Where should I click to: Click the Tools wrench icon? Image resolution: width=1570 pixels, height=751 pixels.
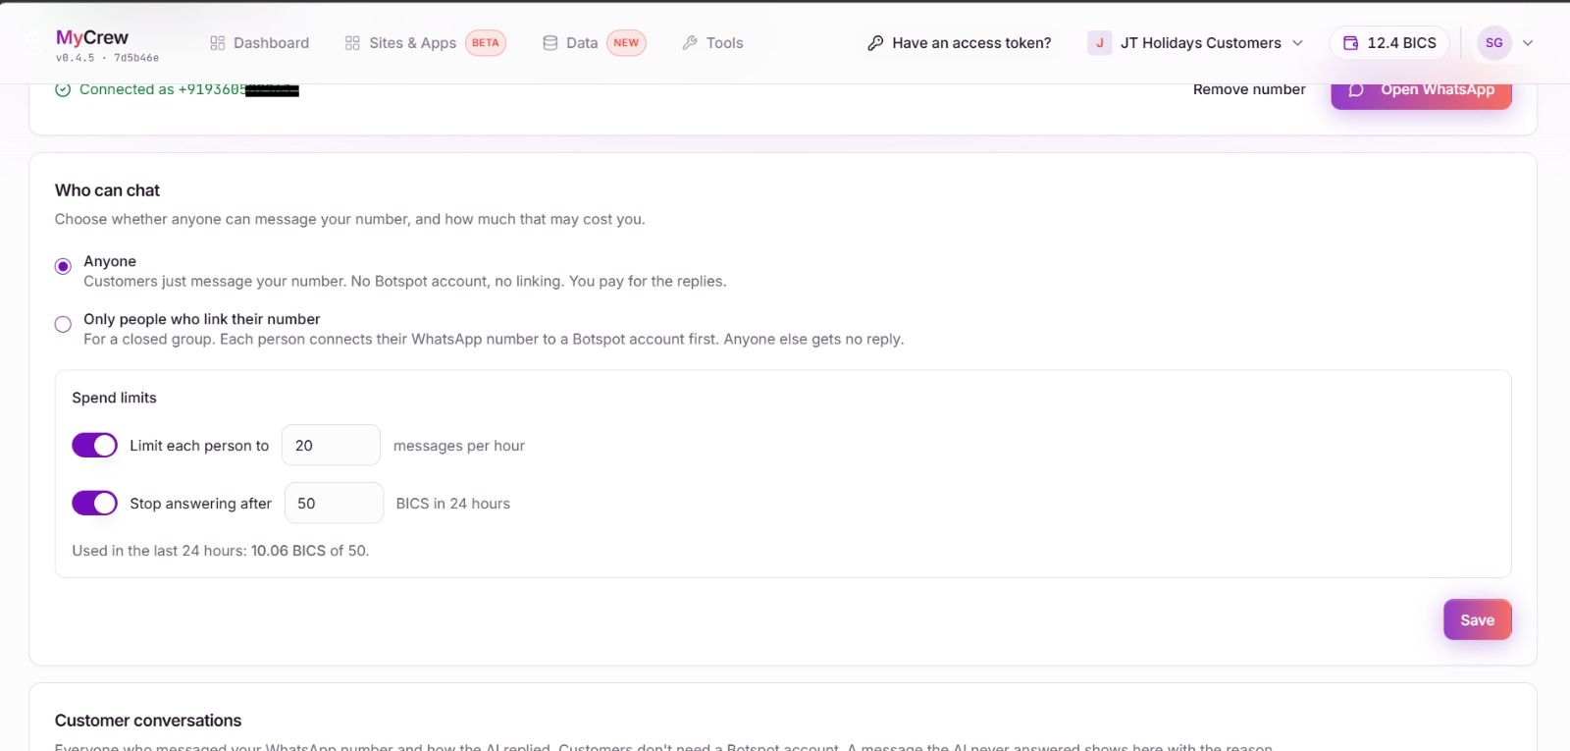pyautogui.click(x=690, y=43)
